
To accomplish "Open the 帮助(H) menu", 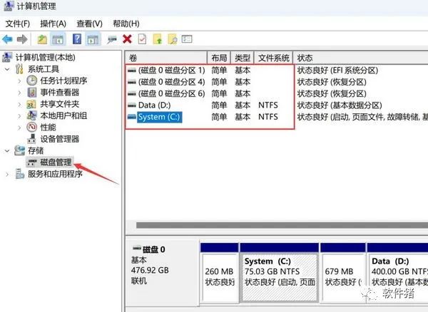I will (x=126, y=24).
